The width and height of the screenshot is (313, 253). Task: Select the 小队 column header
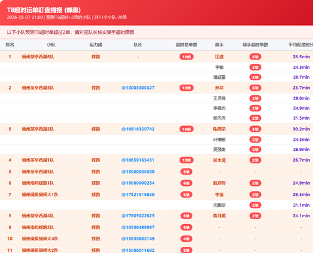51,45
